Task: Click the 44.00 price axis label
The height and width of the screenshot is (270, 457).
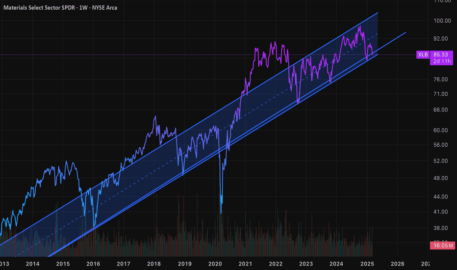Action: [441, 197]
